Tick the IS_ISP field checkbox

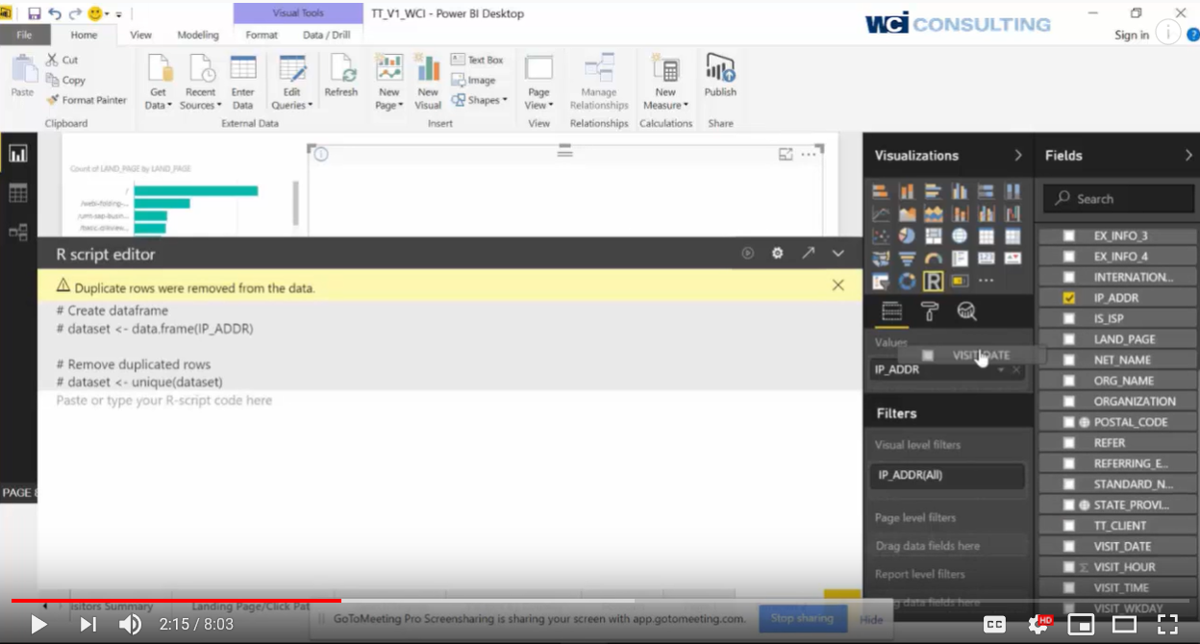[1068, 318]
